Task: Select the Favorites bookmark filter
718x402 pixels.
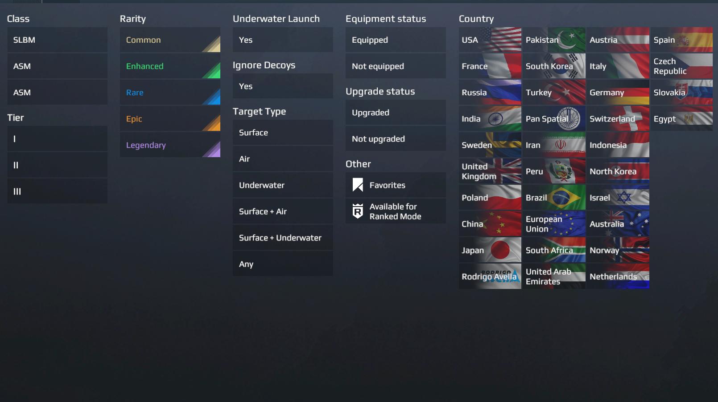Action: coord(396,185)
